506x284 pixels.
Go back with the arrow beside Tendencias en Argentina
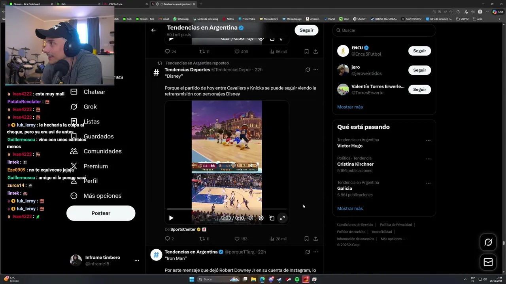(x=153, y=30)
